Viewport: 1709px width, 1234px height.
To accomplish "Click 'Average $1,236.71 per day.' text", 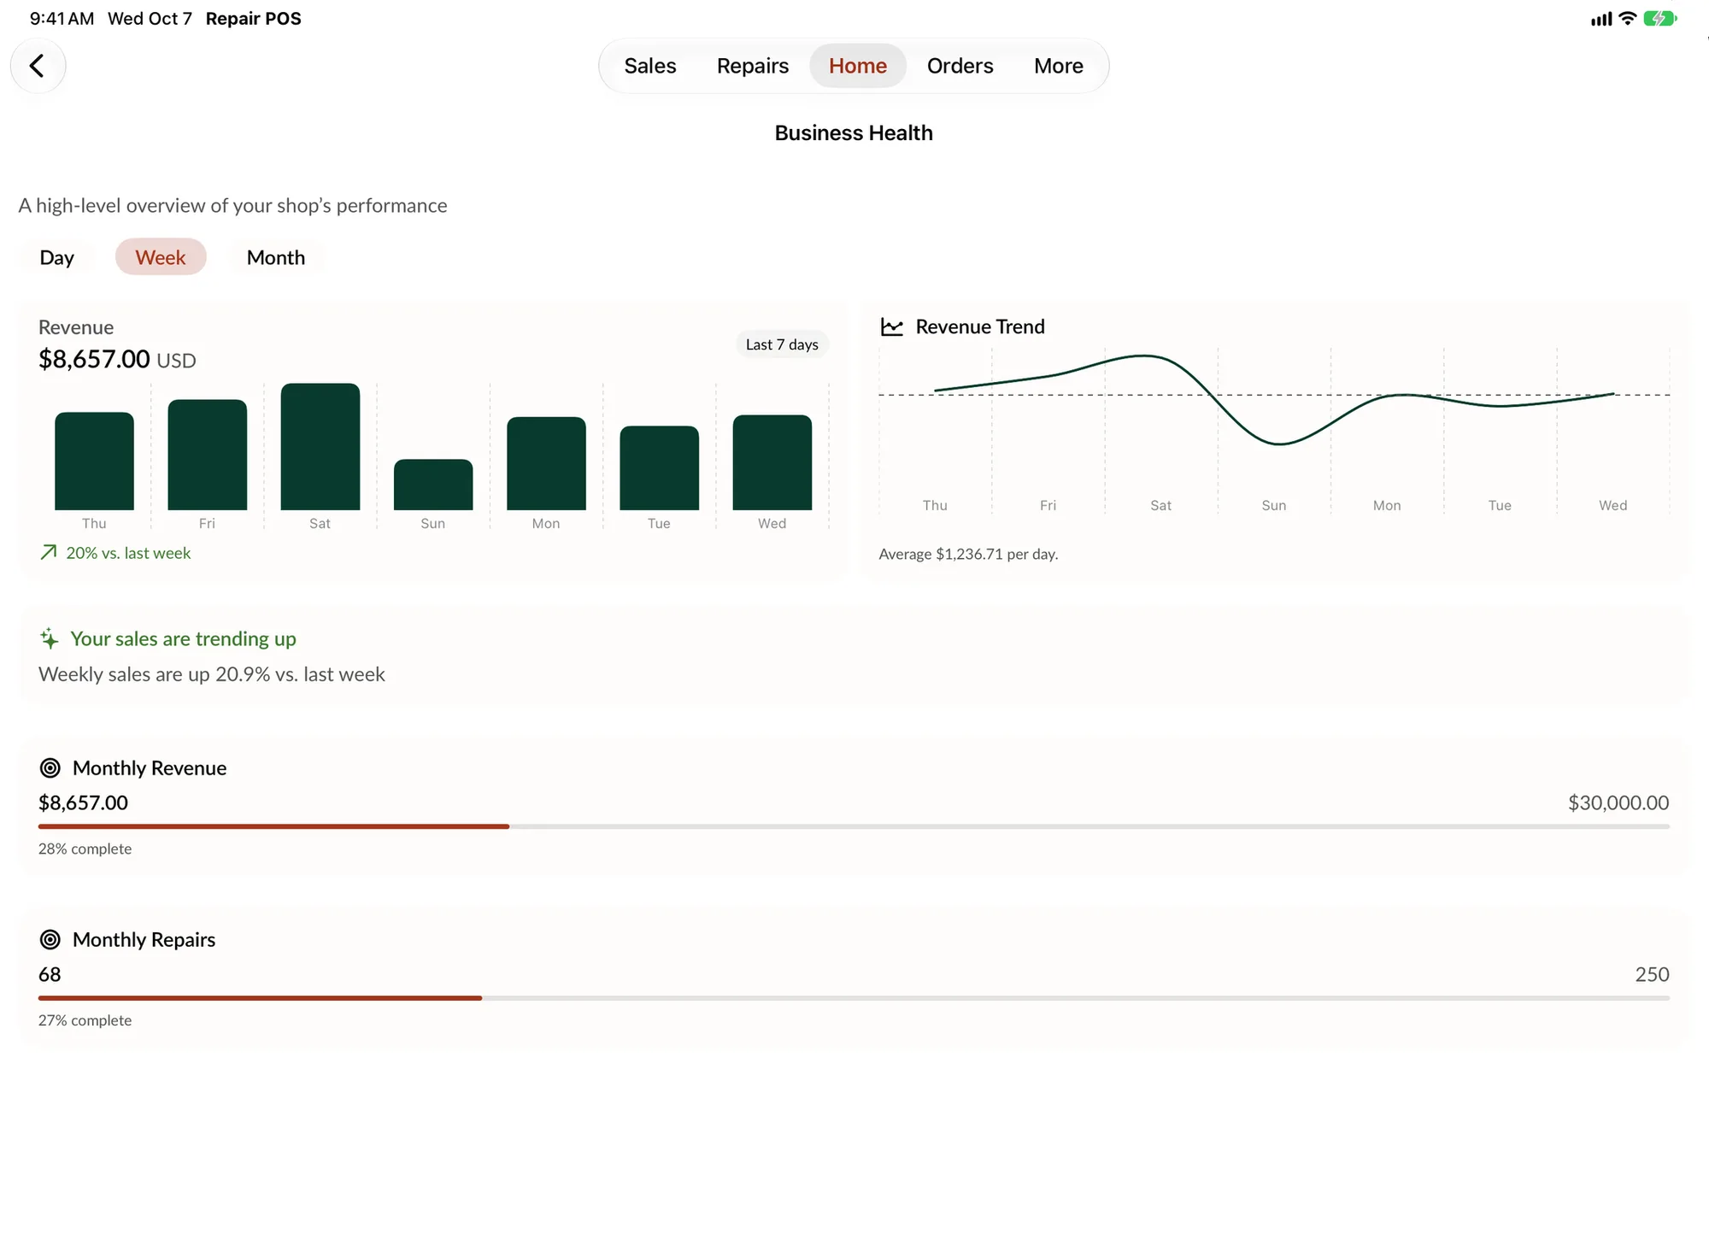I will coord(968,554).
